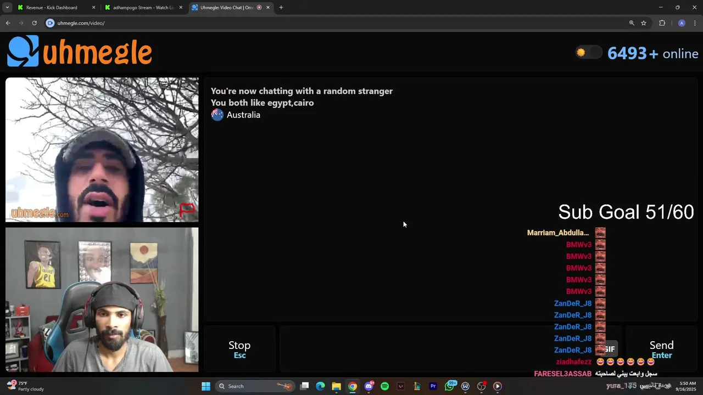The image size is (703, 395).
Task: Open League of Legends taskbar icon
Action: pos(417,386)
